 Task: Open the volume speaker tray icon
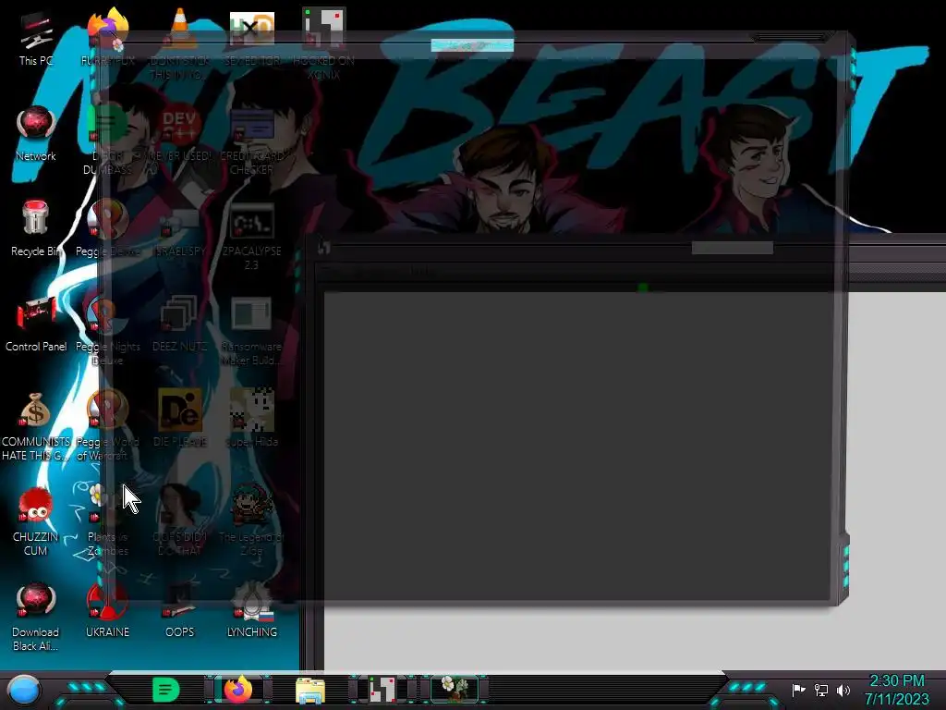coord(843,690)
